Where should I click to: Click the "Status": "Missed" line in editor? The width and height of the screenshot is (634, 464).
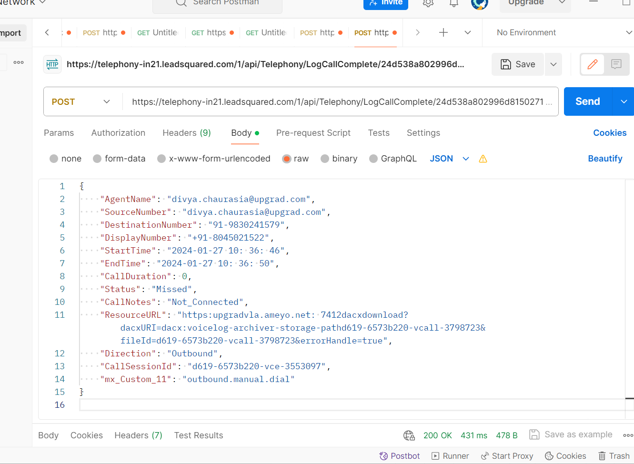coord(148,289)
